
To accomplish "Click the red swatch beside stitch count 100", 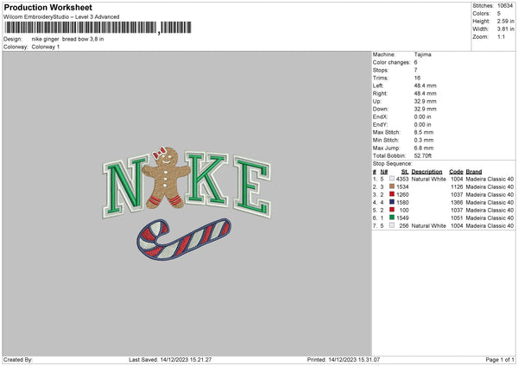I will (x=391, y=210).
